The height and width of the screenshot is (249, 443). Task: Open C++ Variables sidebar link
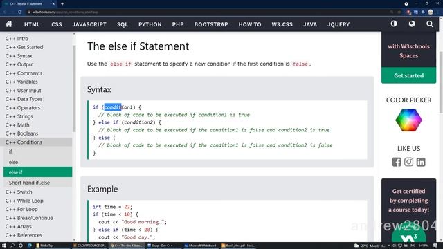click(21, 82)
